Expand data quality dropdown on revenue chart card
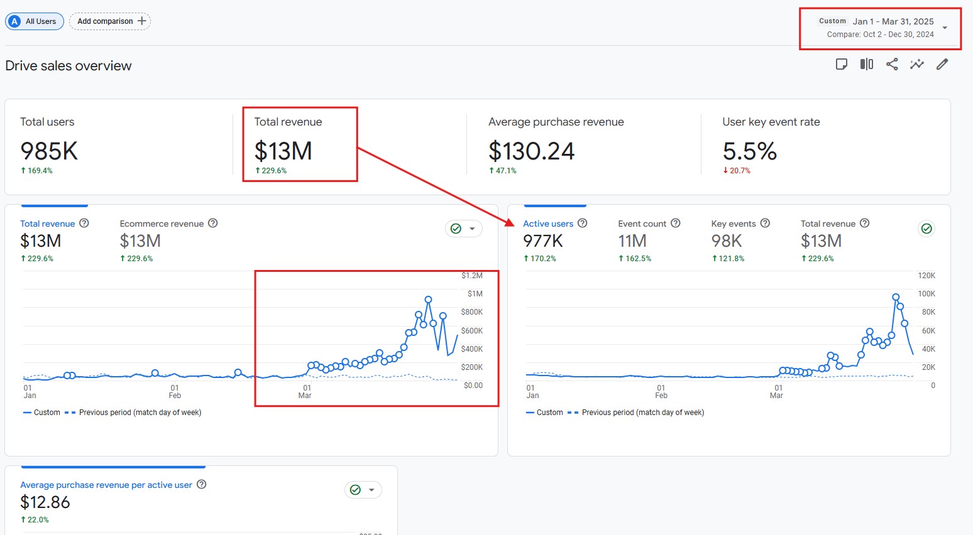Screen dimensions: 973x535 [x=472, y=229]
